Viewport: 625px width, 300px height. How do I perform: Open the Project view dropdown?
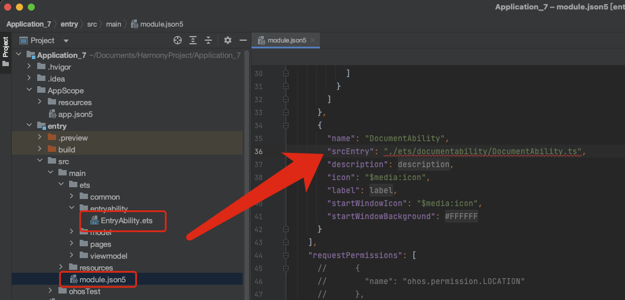point(66,40)
